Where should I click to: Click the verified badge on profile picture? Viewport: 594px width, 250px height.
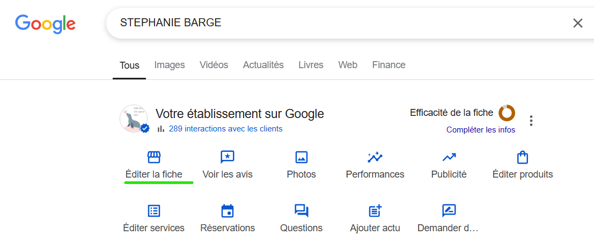[x=145, y=128]
